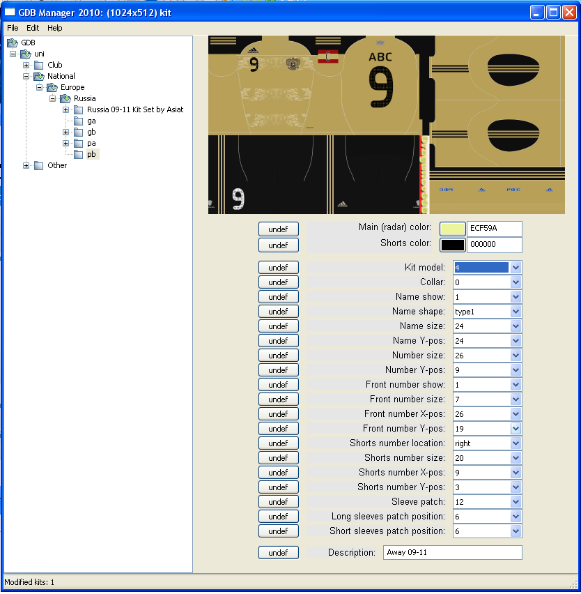581x594 pixels.
Task: Click the Club folder icon
Action: [x=39, y=65]
